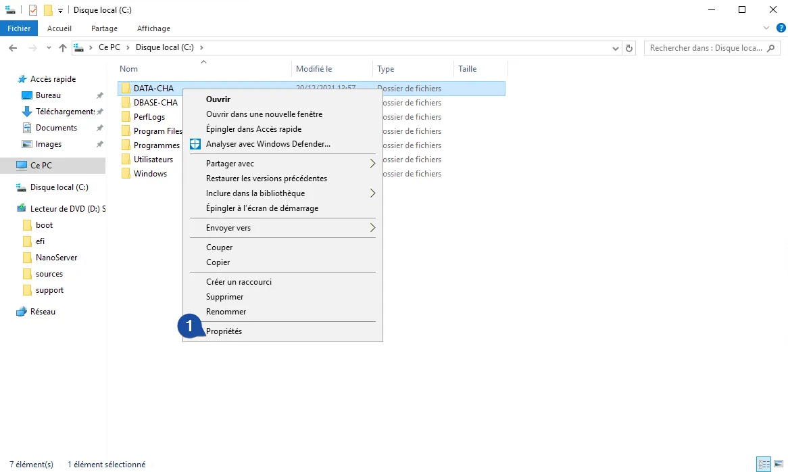788x472 pixels.
Task: Open the quick access toolbar customize dropdown
Action: (60, 11)
